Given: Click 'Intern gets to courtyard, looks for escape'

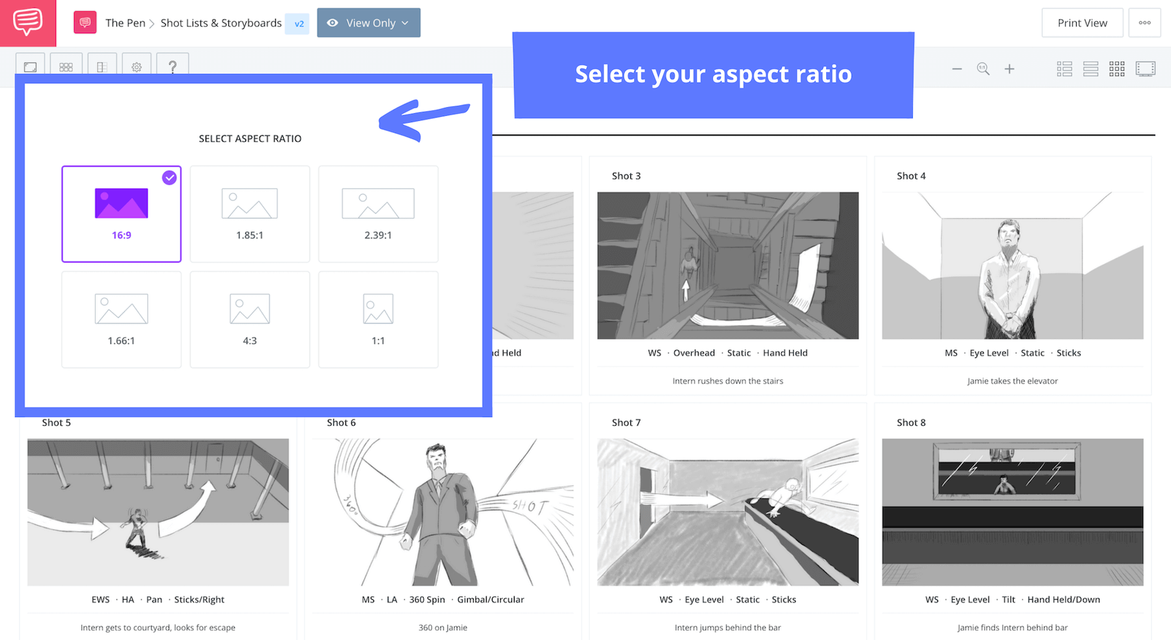Looking at the screenshot, I should tap(158, 628).
